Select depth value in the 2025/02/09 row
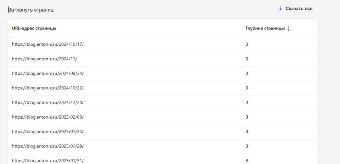Image resolution: width=340 pixels, height=164 pixels. coord(247,117)
